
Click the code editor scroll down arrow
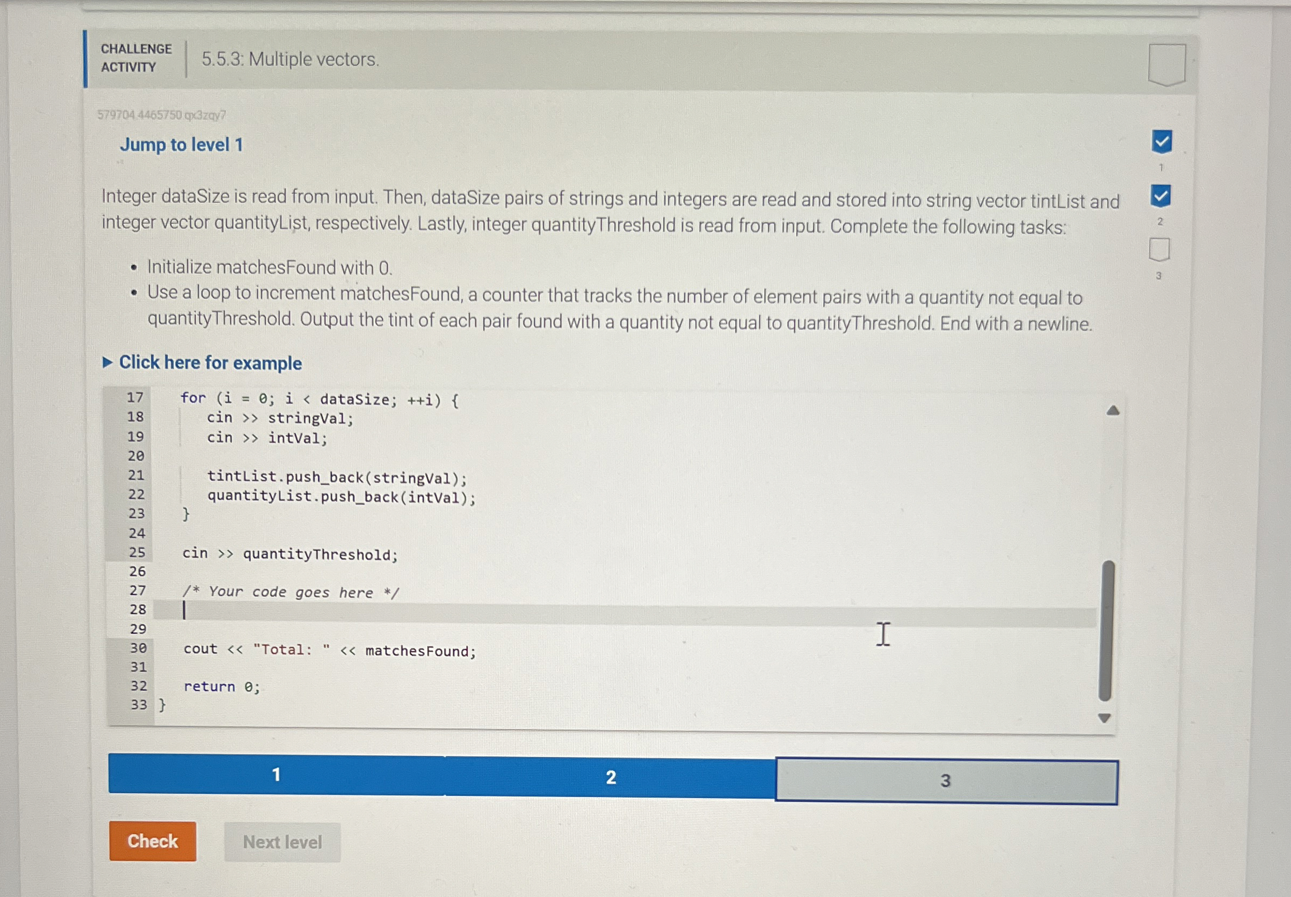click(1104, 718)
